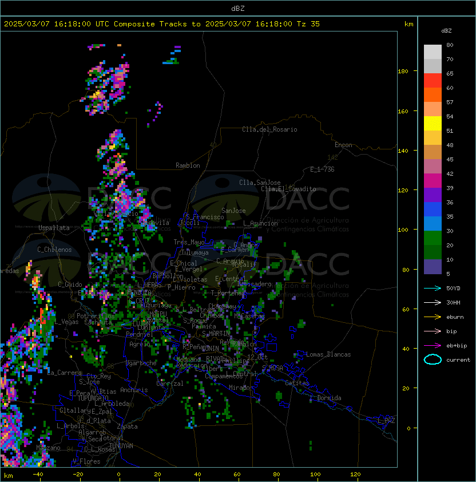Click the 'Clla.del_Rosario' map label
This screenshot has height=482, width=476.
269,129
